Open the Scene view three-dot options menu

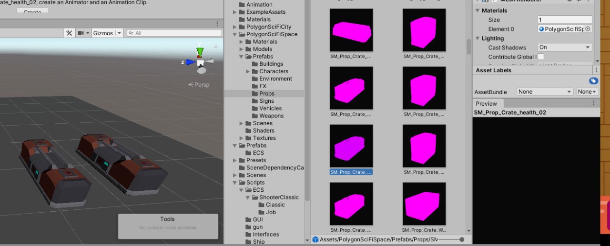click(x=218, y=23)
